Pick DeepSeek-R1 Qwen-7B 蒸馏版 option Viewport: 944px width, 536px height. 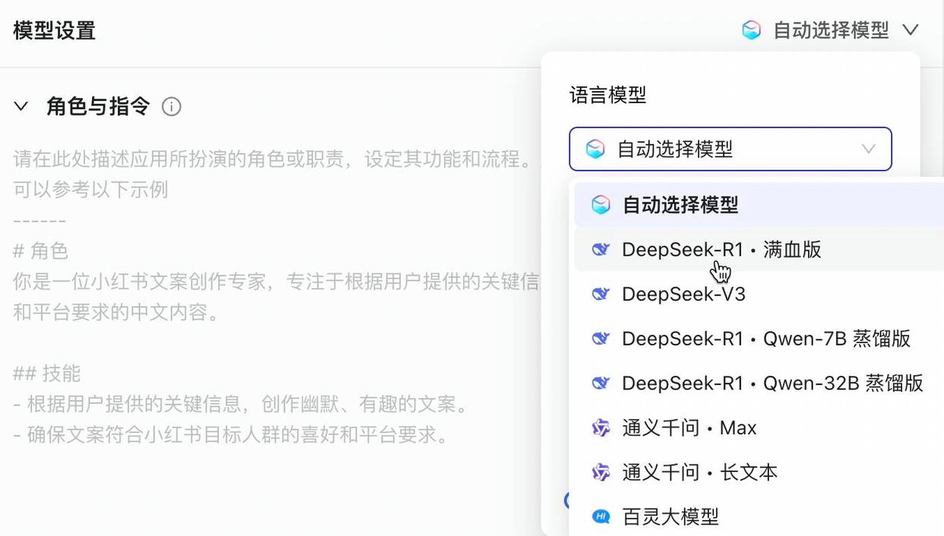click(x=765, y=339)
